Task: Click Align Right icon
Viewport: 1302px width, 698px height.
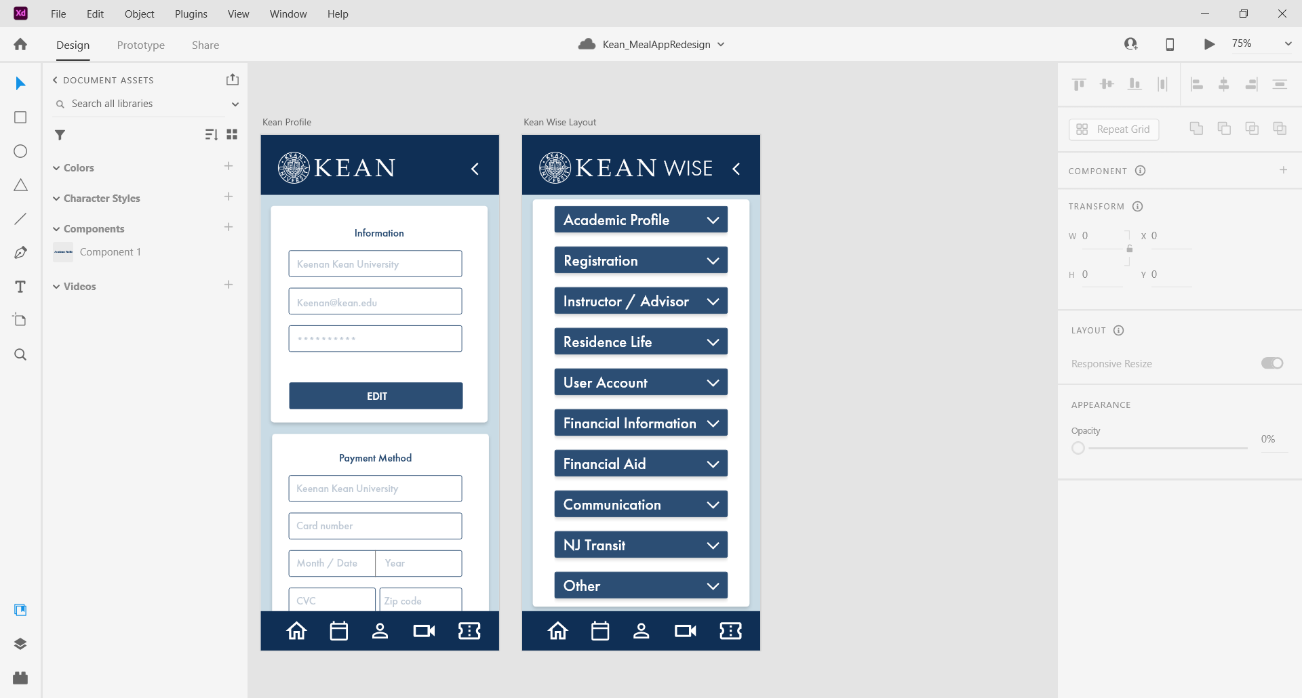Action: click(x=1252, y=84)
